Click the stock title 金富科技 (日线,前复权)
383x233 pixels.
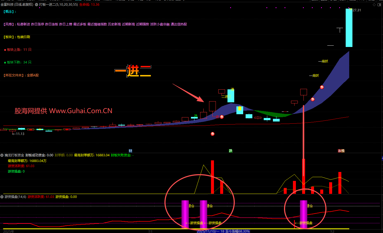tap(17, 5)
